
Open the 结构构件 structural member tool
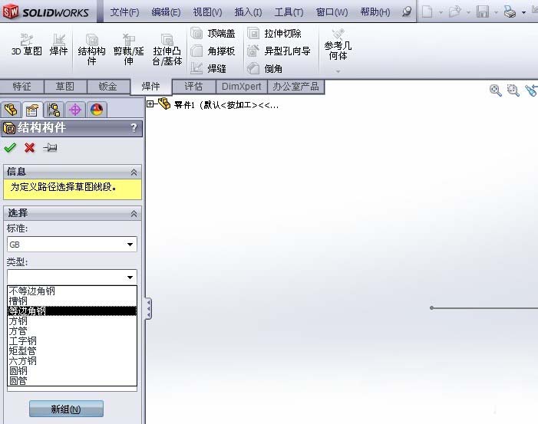[x=91, y=50]
